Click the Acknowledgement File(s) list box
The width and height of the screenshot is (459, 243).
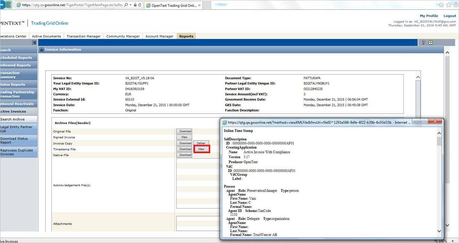coord(198,183)
